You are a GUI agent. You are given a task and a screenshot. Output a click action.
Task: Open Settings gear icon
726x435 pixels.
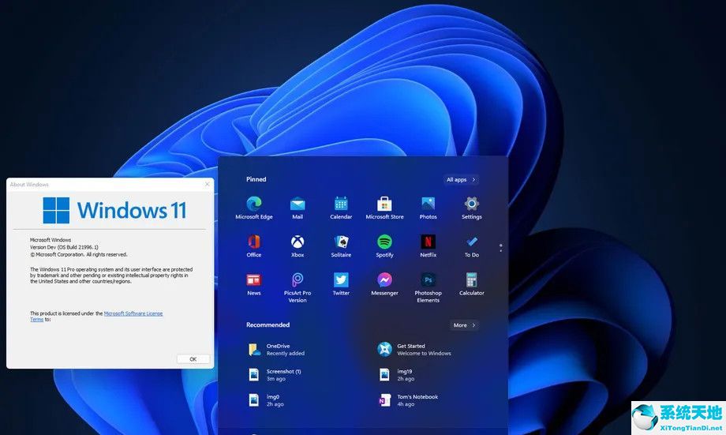(x=471, y=208)
